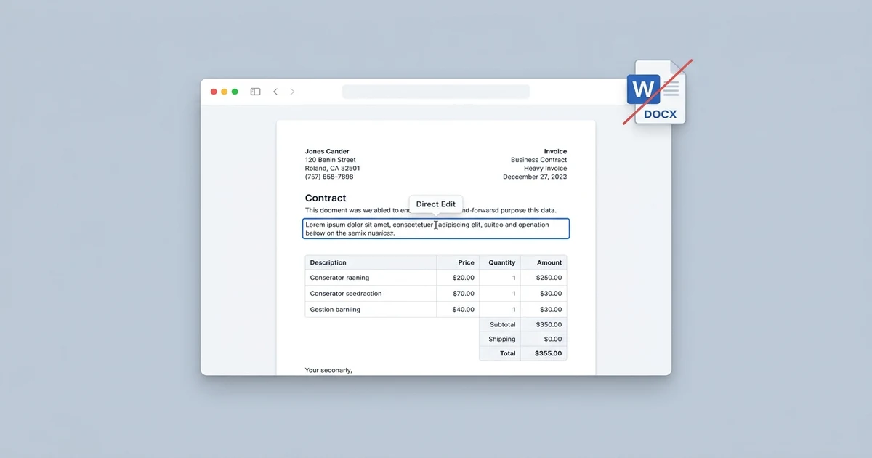Go back with the left chevron
The image size is (872, 458).
pos(275,92)
